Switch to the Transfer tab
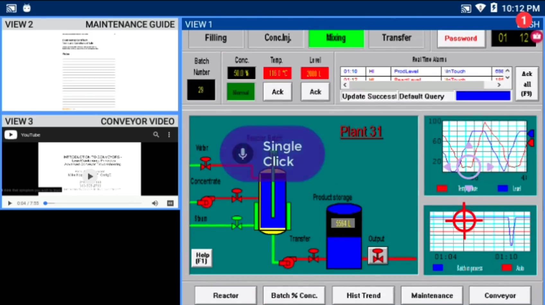 tap(396, 38)
